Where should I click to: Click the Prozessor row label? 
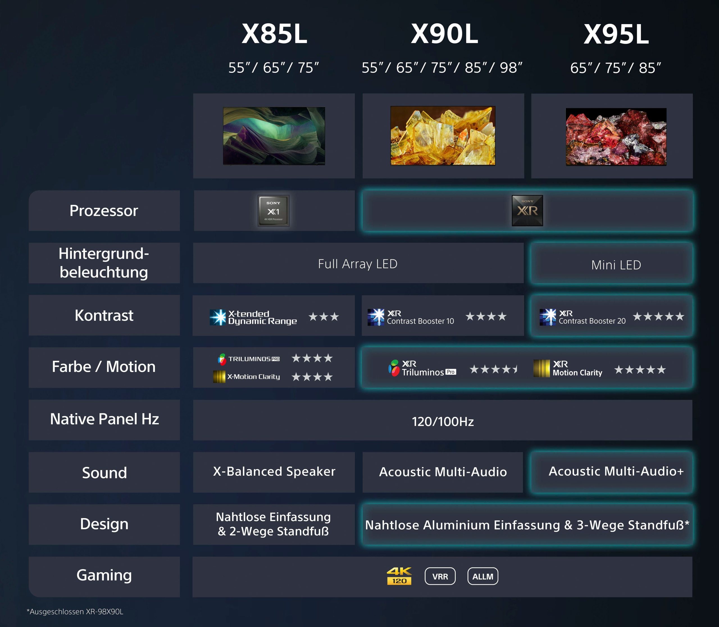click(x=104, y=211)
